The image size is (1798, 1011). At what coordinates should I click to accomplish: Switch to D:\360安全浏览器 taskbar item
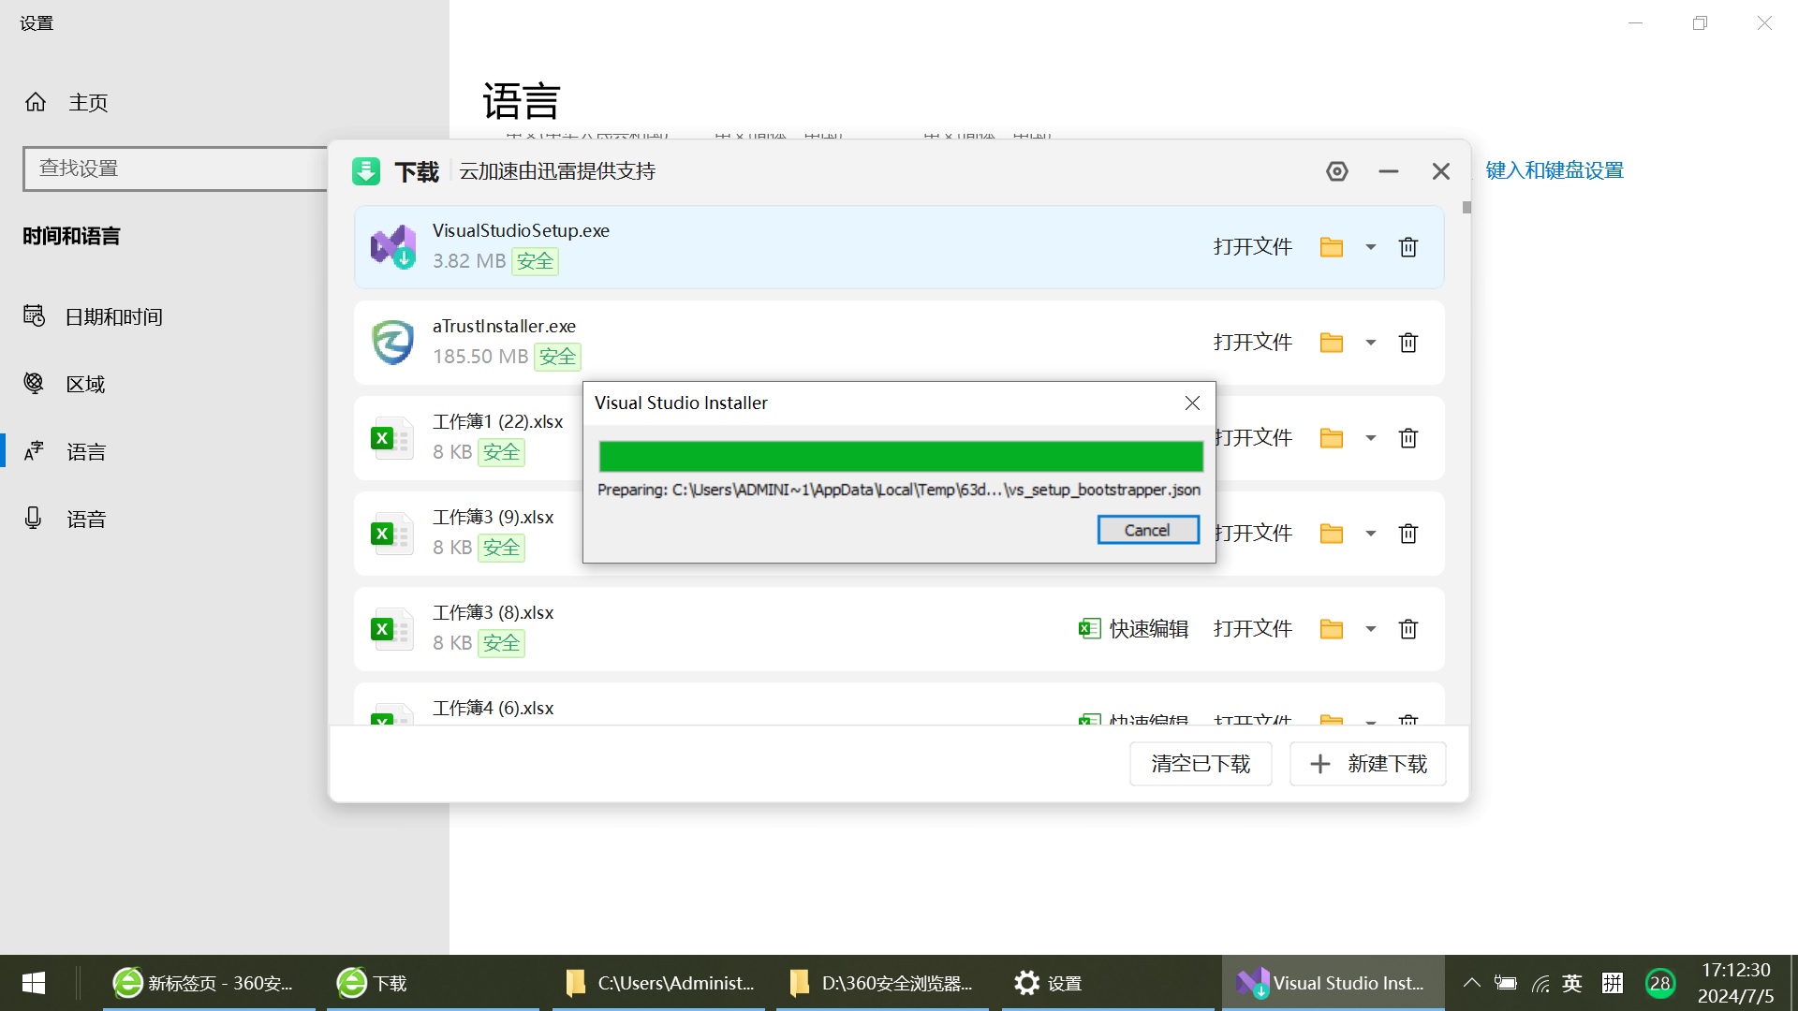tap(883, 983)
